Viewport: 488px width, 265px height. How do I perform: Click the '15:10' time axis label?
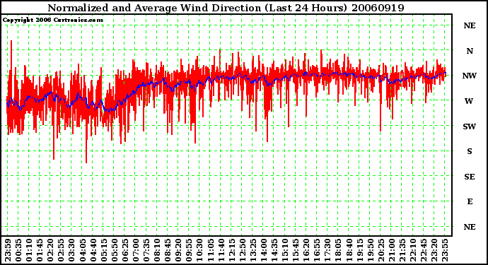tap(285, 250)
